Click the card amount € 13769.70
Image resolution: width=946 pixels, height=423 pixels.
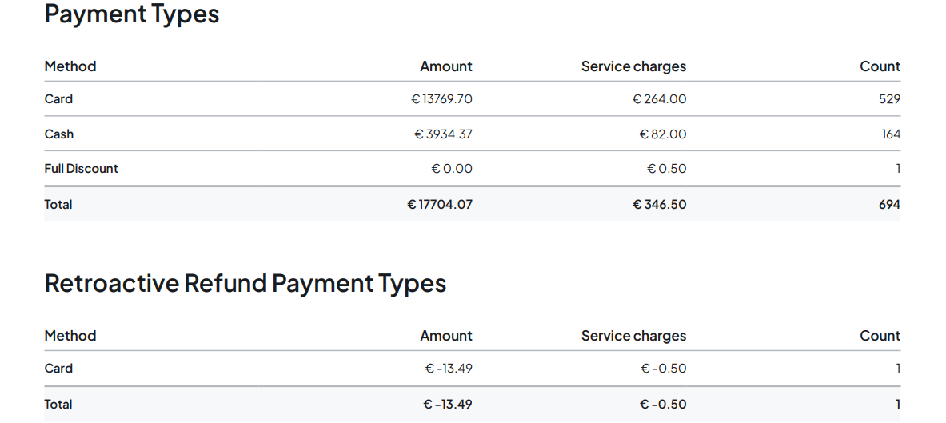[x=441, y=99]
